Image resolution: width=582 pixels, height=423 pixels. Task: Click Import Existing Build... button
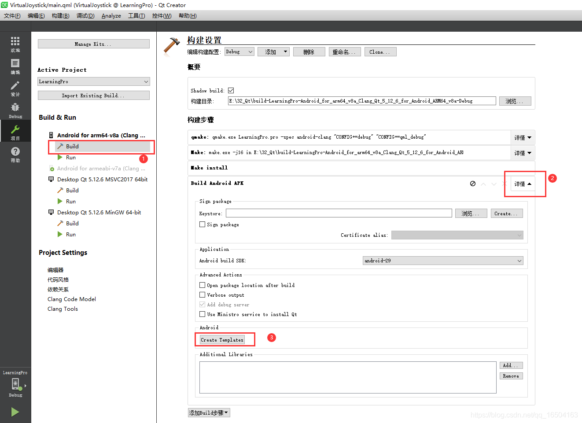click(94, 96)
